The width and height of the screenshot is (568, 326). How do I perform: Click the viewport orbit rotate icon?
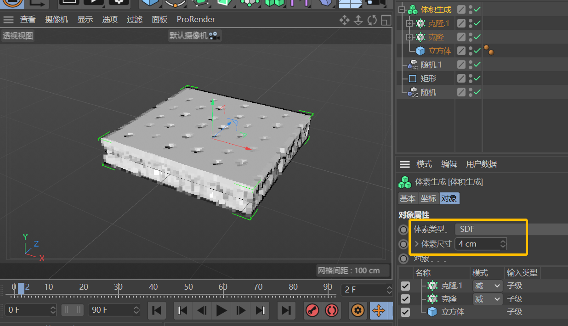(372, 20)
